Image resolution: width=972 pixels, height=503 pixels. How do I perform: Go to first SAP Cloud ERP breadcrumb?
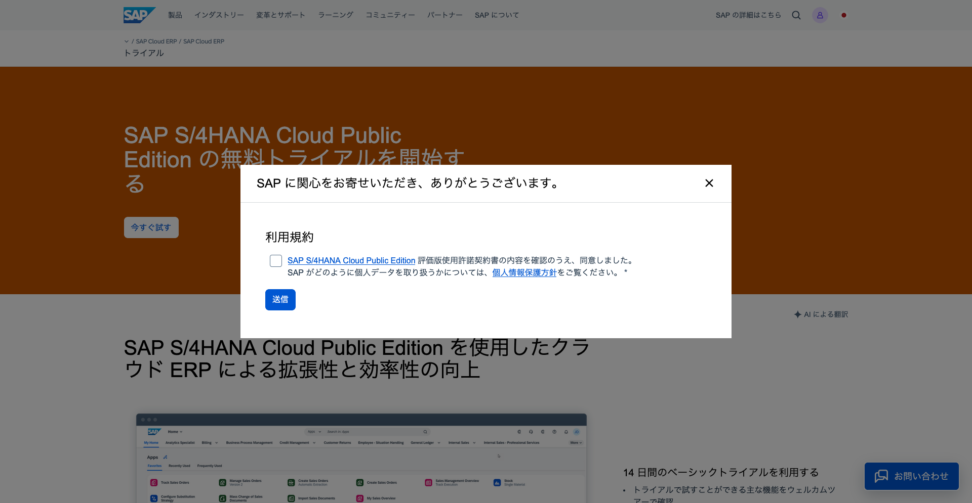tap(156, 41)
